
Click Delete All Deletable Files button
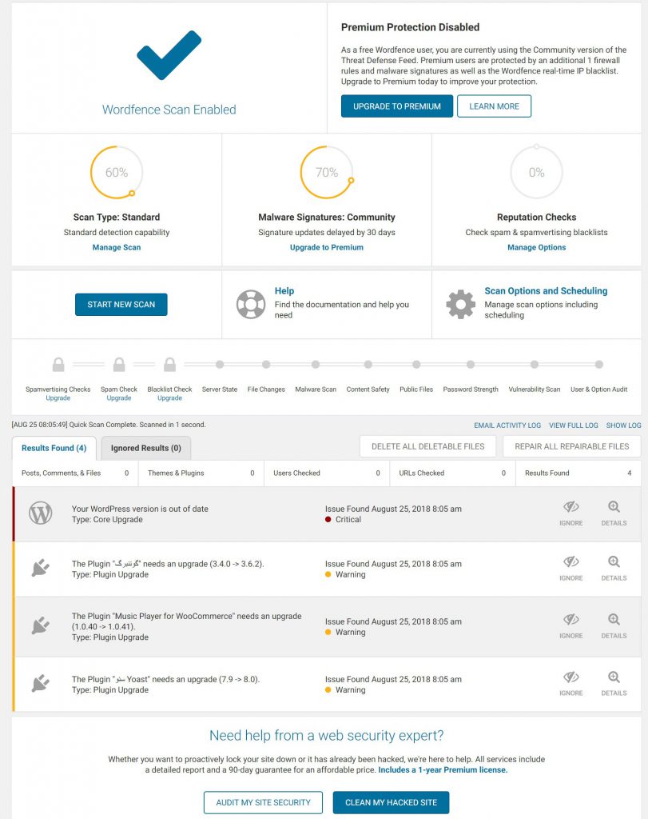pos(427,446)
